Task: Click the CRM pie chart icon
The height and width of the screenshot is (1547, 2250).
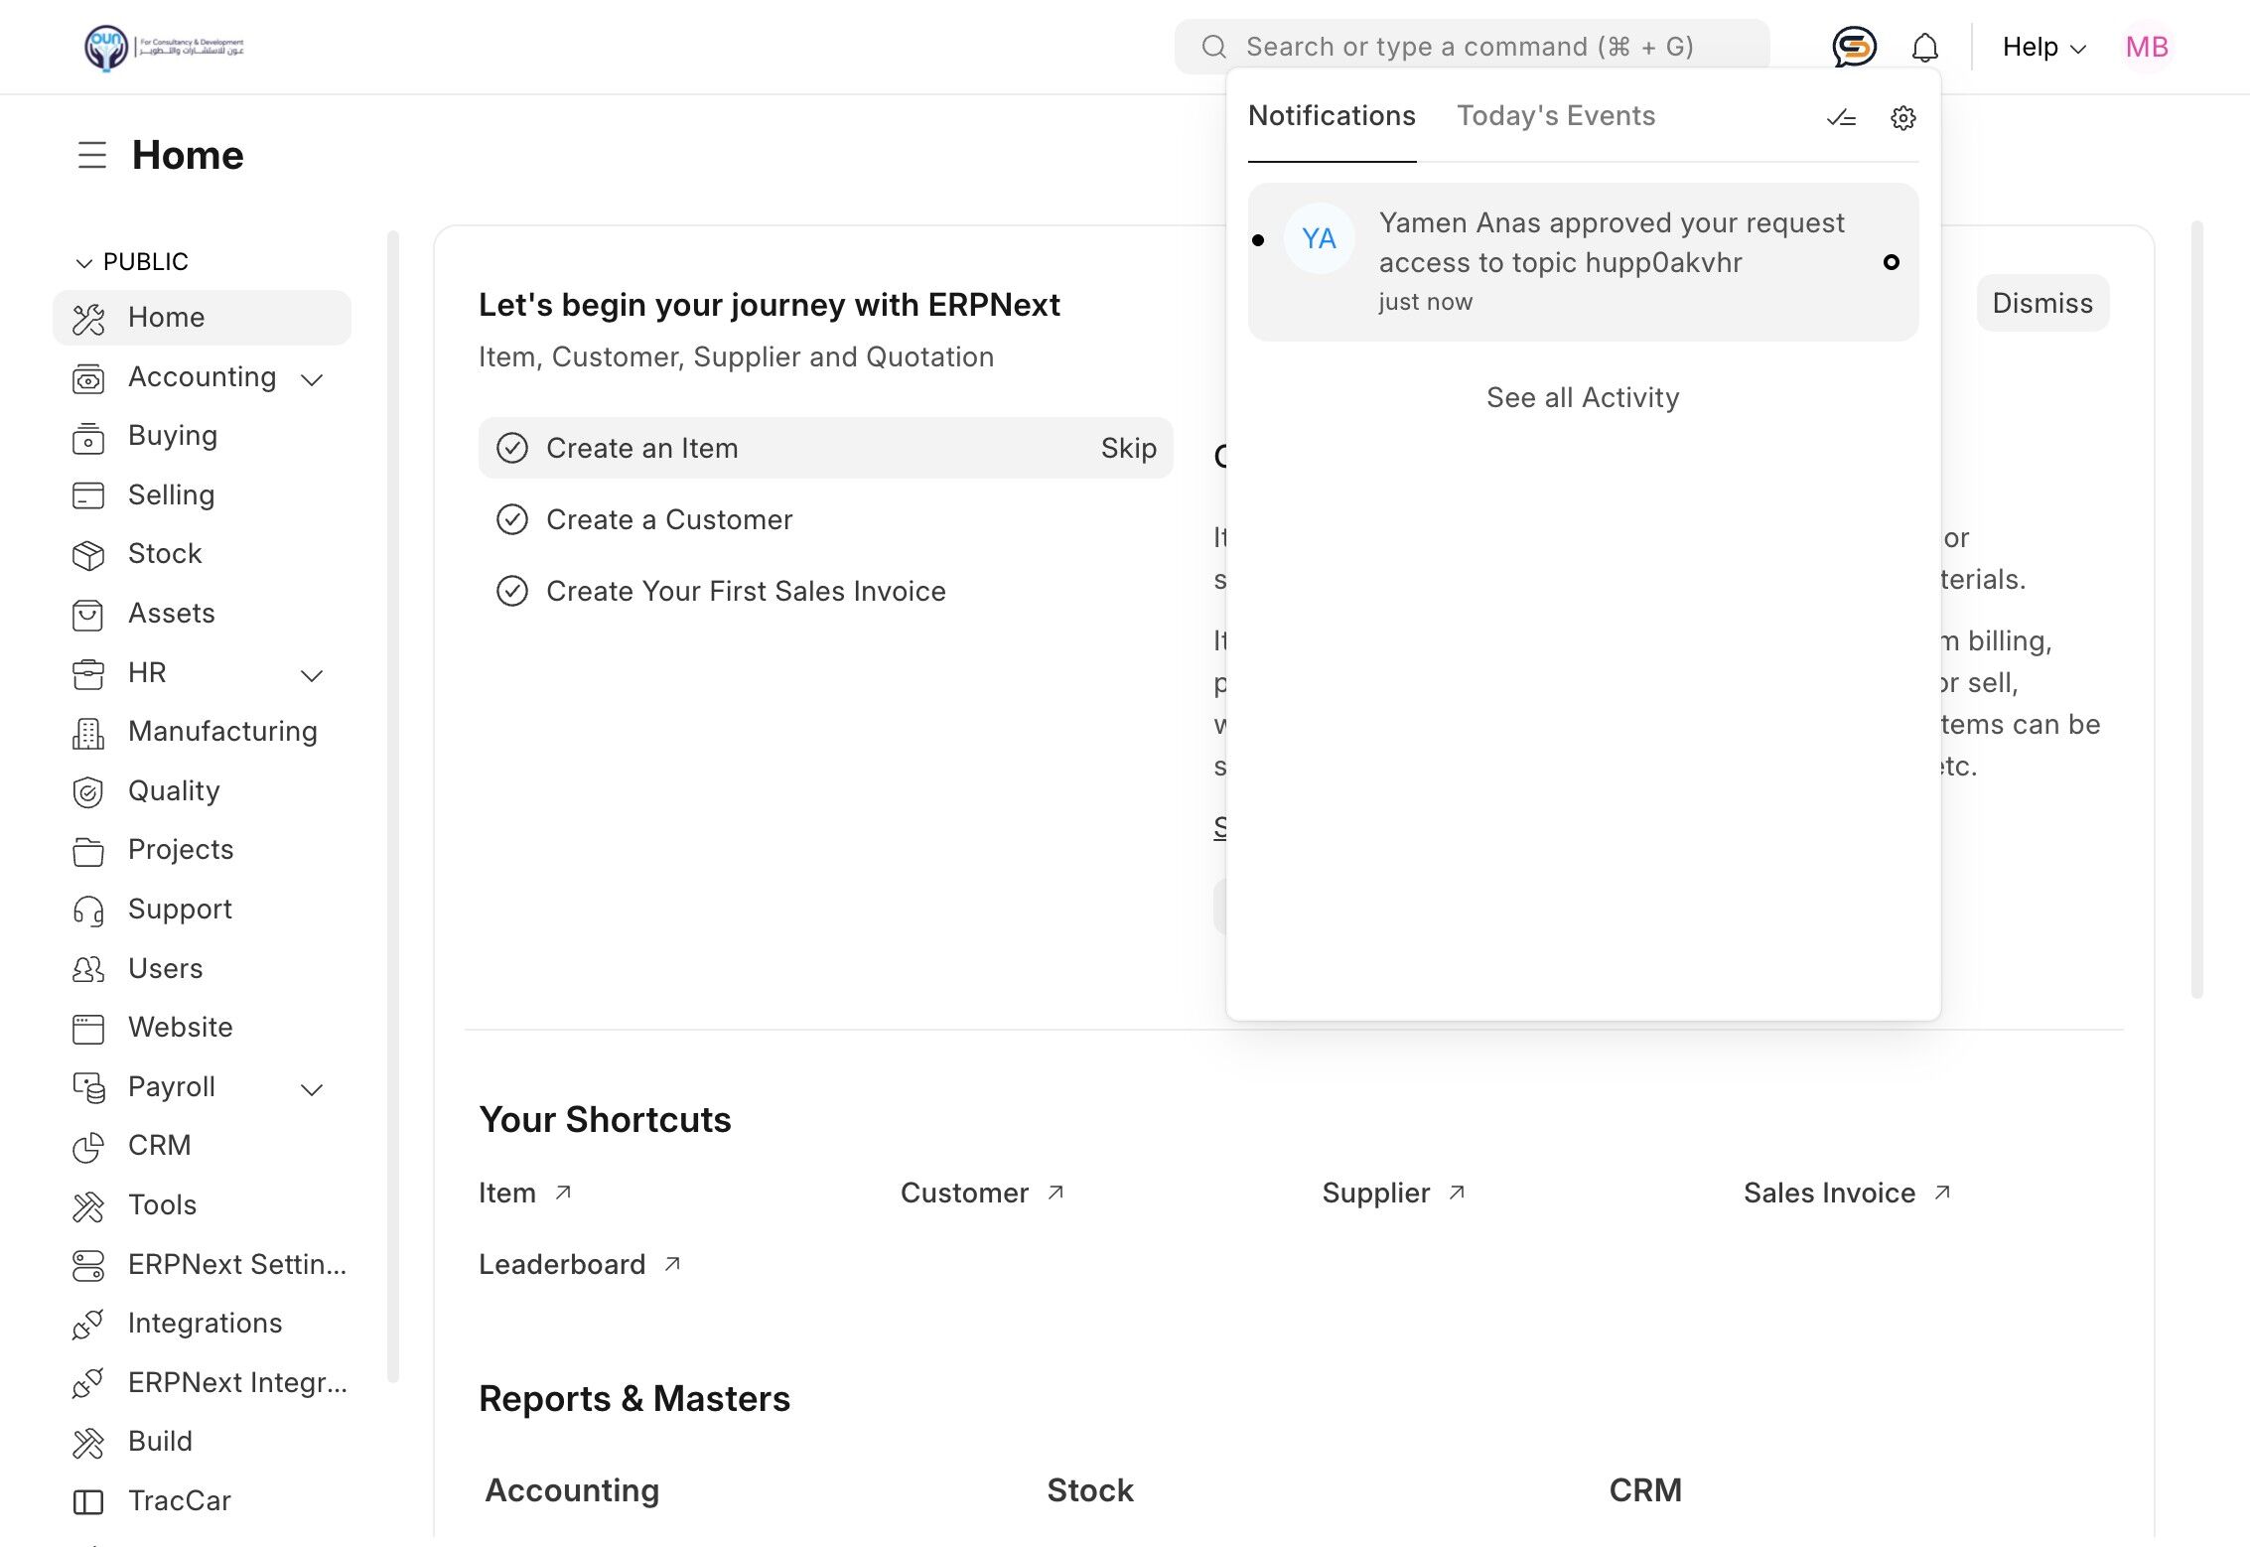Action: click(x=88, y=1147)
